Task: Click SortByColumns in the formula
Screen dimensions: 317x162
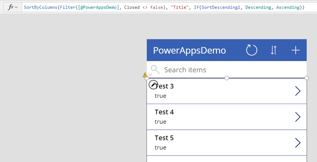Action: pos(40,7)
